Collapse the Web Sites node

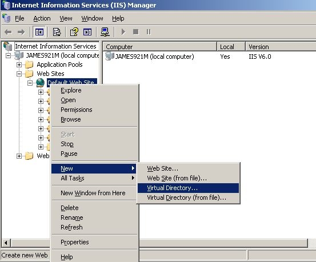coord(19,74)
